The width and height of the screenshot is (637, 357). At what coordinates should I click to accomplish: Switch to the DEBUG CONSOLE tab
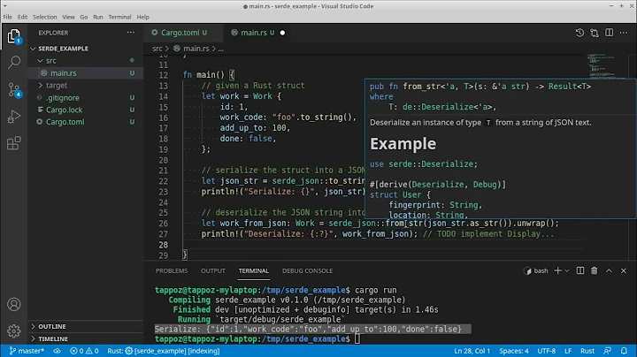[308, 270]
